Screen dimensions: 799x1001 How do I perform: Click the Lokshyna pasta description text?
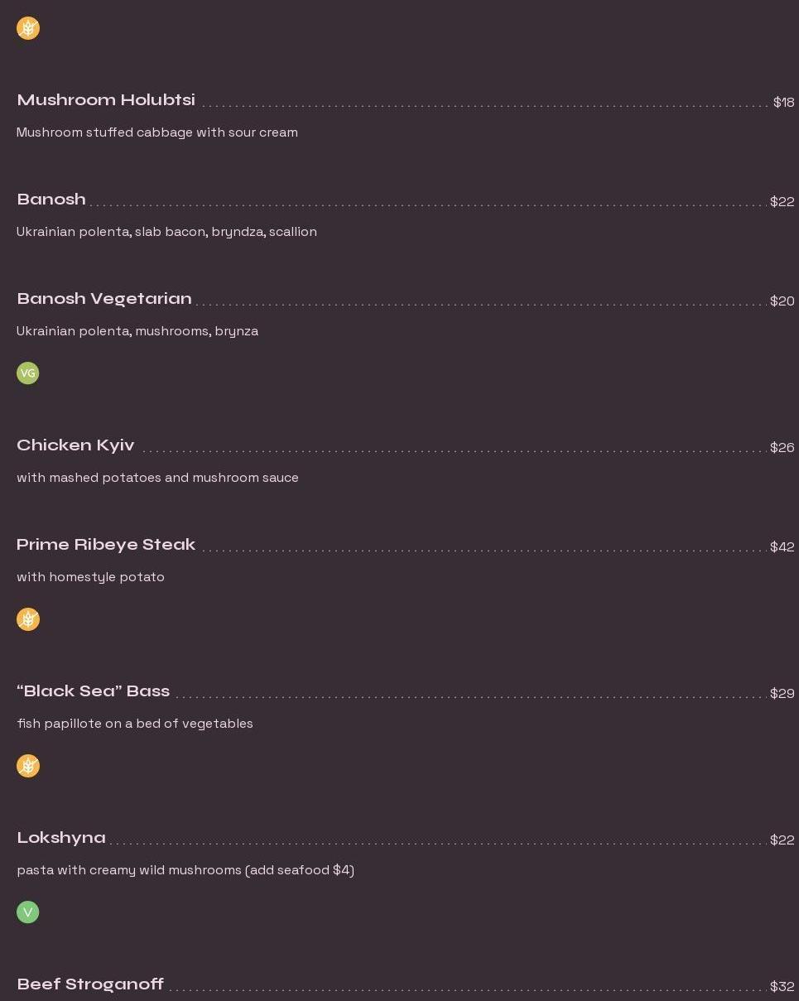tap(185, 870)
